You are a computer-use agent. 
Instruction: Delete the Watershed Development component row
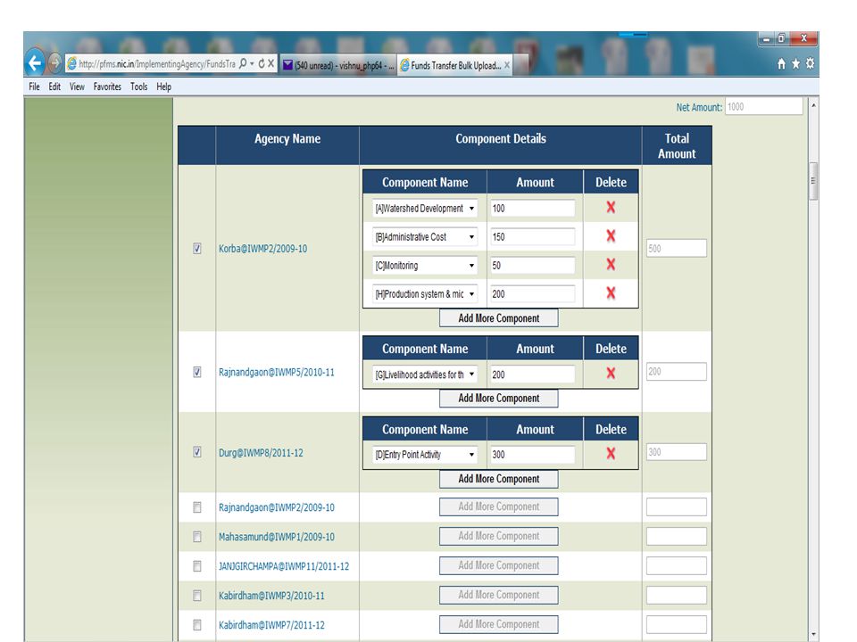(x=611, y=208)
